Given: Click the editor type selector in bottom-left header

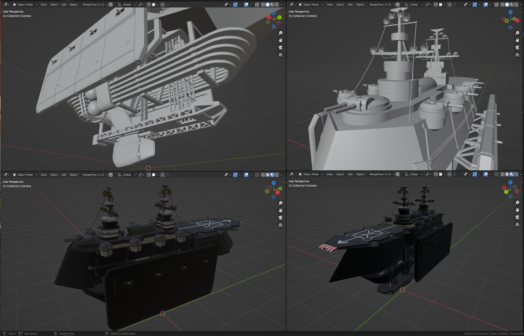Looking at the screenshot, I should (5, 175).
